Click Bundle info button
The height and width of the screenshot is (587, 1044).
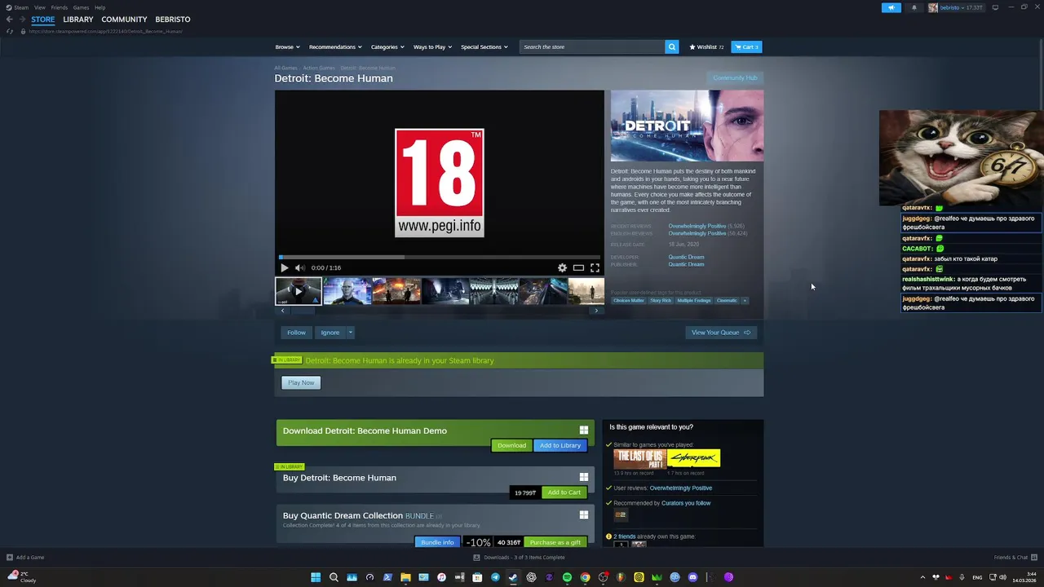437,542
